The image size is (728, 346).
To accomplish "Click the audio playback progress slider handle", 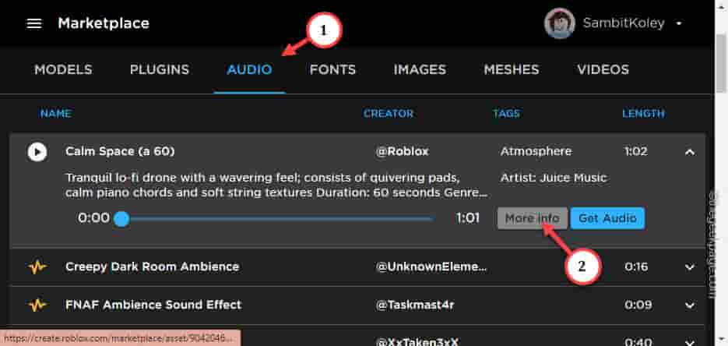I will [121, 218].
